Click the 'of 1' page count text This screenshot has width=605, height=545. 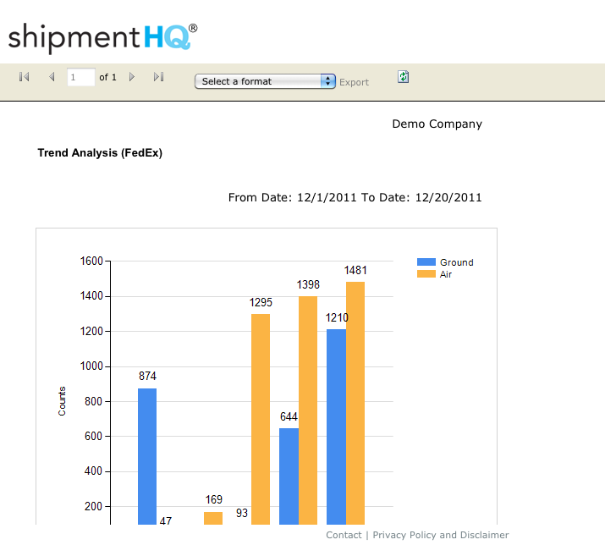point(107,77)
